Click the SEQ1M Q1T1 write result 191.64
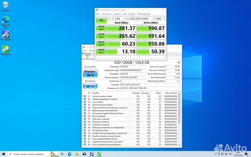 pos(151,36)
